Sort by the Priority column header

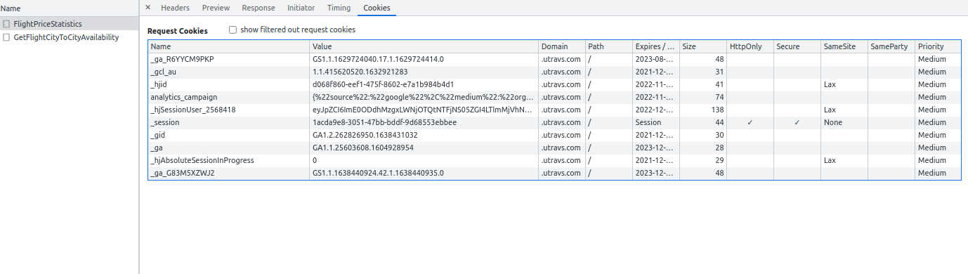pyautogui.click(x=938, y=46)
